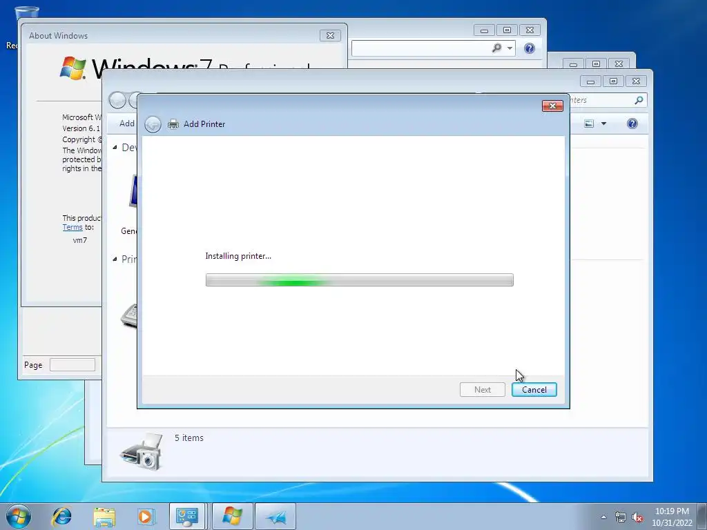Open search dropdown arrow in rear window
Image resolution: width=707 pixels, height=530 pixels.
[510, 48]
